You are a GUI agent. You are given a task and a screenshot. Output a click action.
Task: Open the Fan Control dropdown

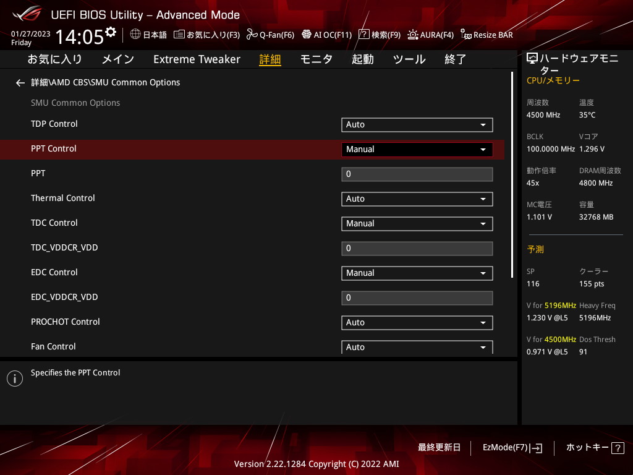coord(417,348)
